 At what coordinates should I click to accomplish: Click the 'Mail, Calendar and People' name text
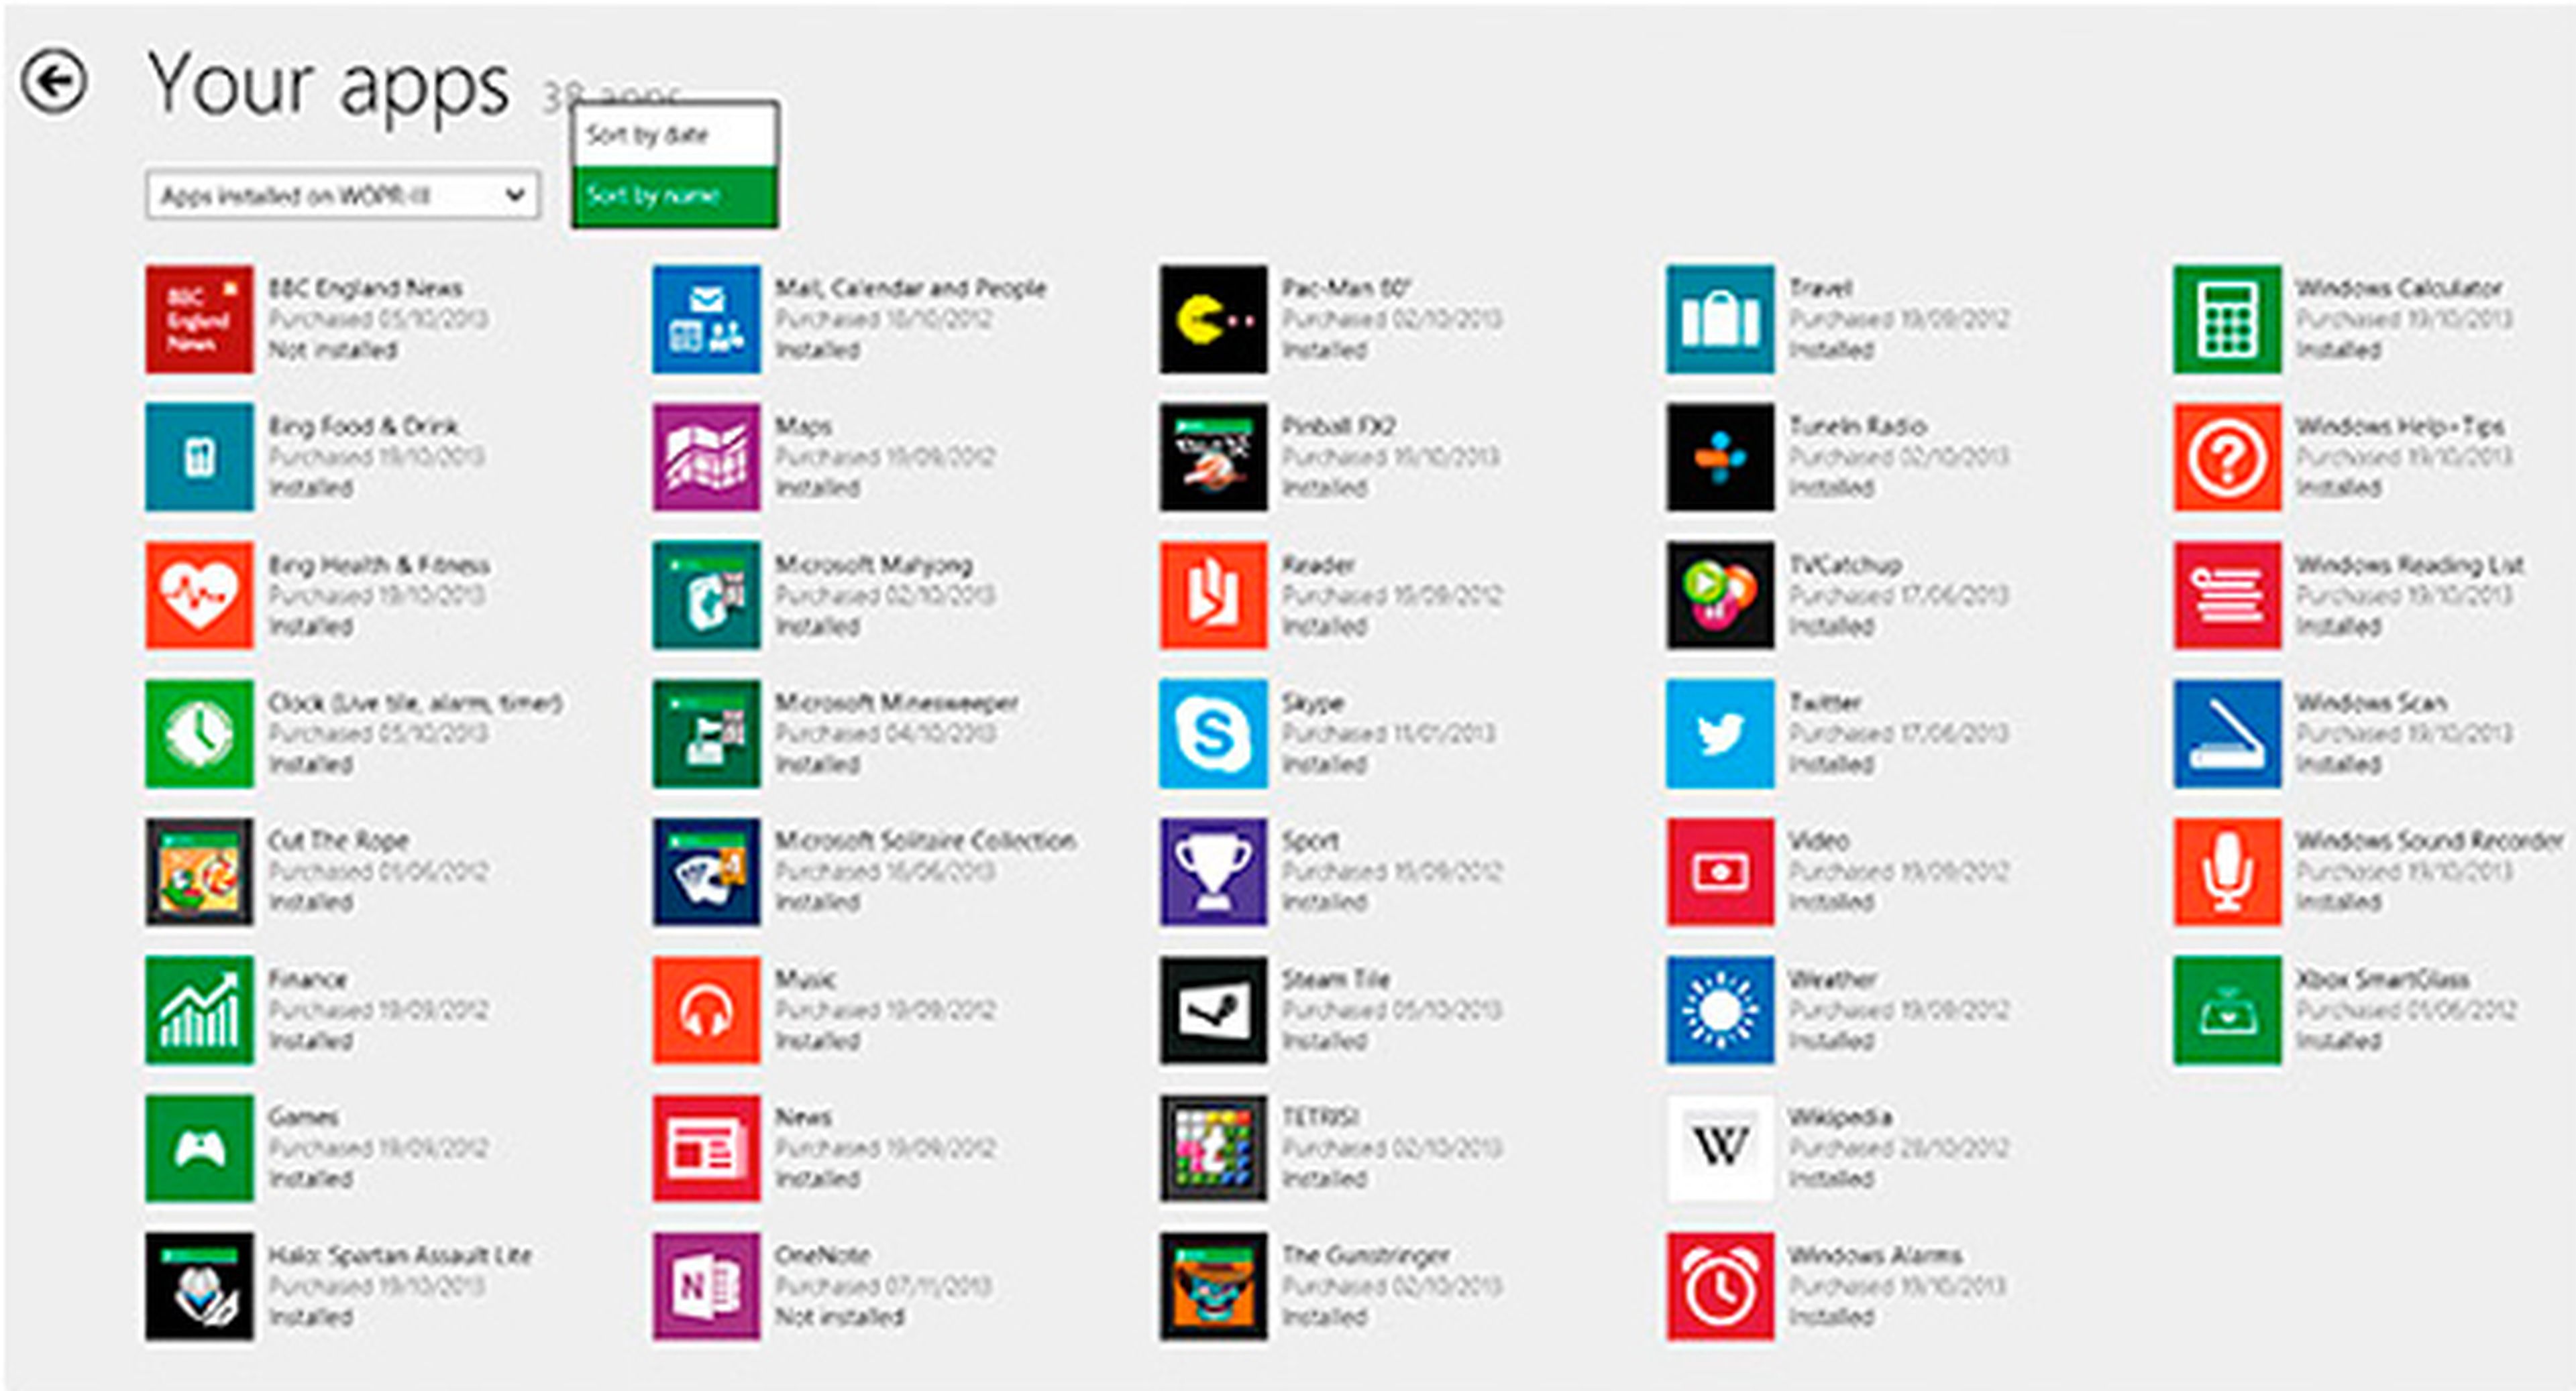pyautogui.click(x=910, y=289)
